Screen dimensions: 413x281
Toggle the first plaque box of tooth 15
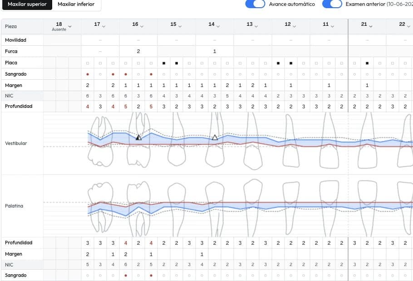tap(164, 63)
